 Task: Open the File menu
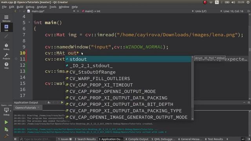4,7
